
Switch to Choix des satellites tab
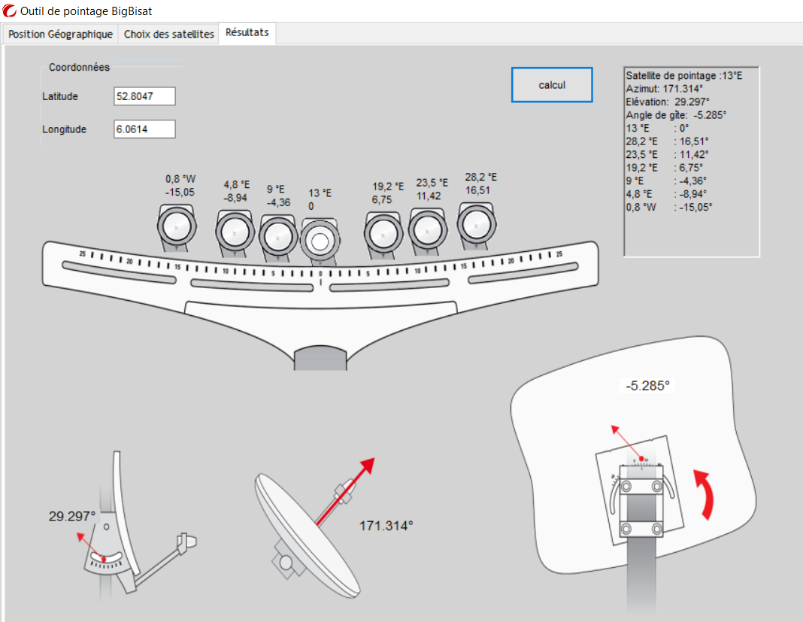[169, 35]
